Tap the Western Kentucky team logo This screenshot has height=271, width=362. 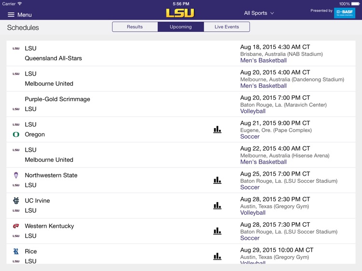point(16,226)
